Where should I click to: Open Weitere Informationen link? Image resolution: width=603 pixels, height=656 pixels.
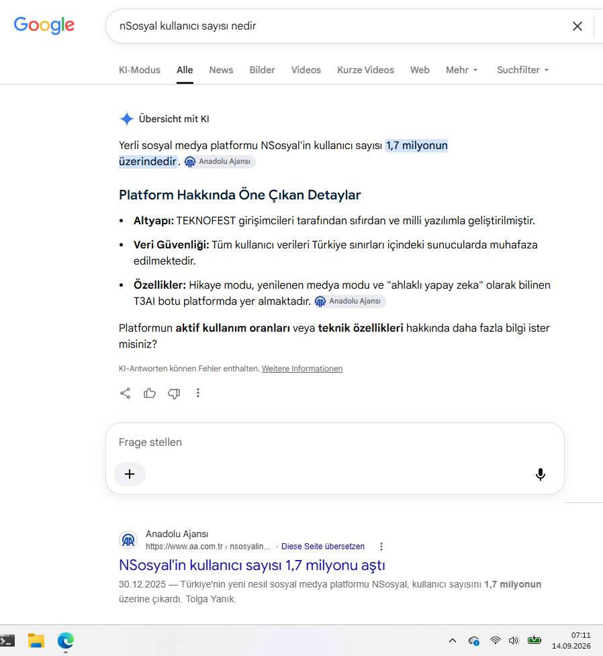coord(302,369)
